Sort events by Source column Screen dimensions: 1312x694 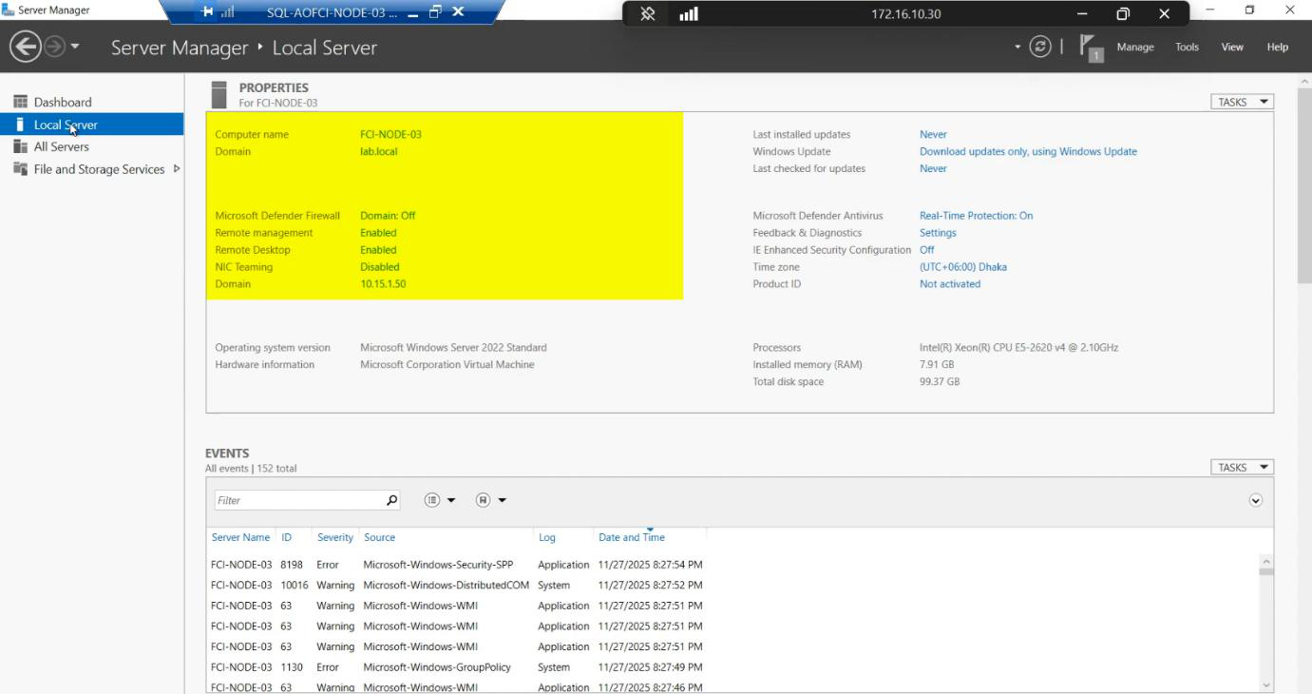(x=379, y=537)
